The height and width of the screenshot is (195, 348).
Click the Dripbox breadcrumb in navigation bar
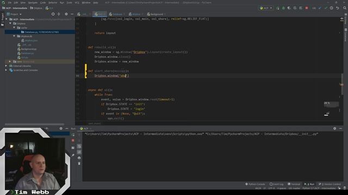tap(36, 8)
